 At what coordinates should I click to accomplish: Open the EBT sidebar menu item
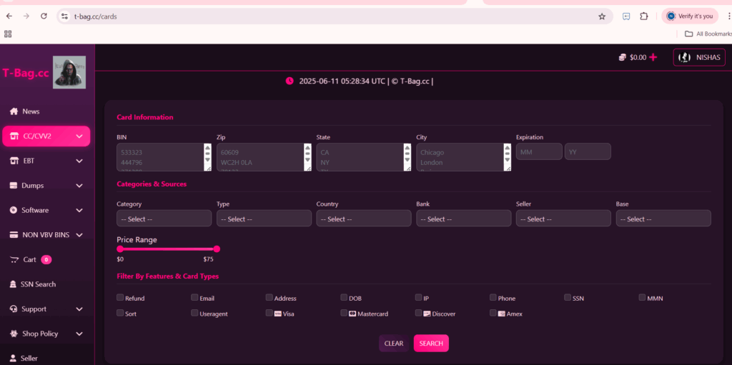46,161
